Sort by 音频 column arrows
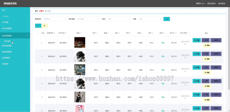The height and width of the screenshot is (112, 230). [164, 33]
